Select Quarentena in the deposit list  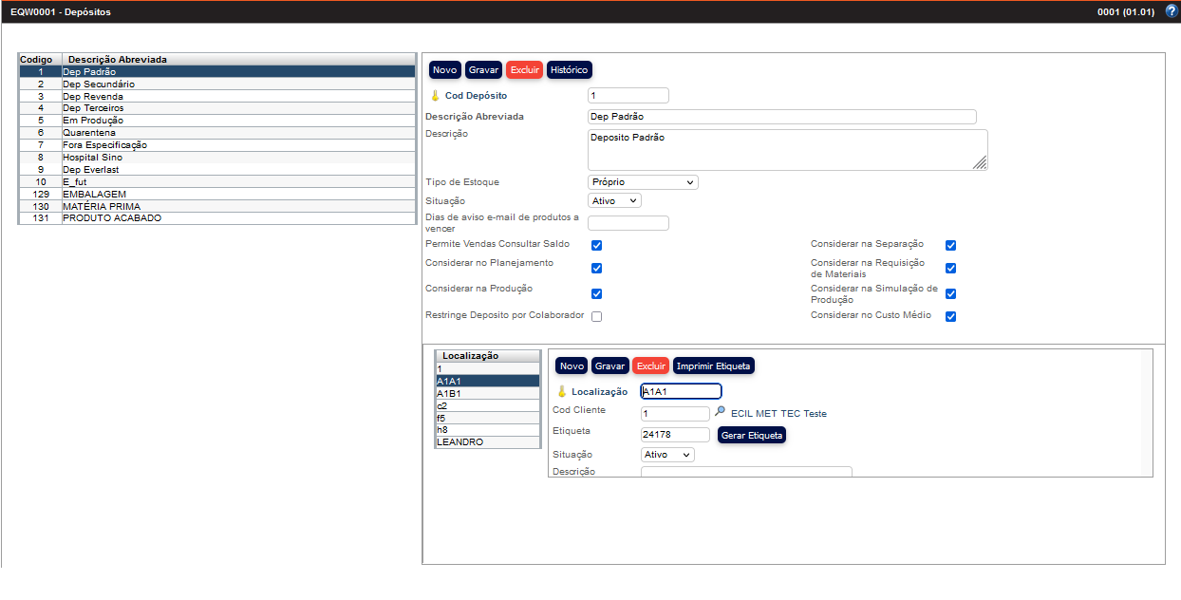click(x=89, y=133)
